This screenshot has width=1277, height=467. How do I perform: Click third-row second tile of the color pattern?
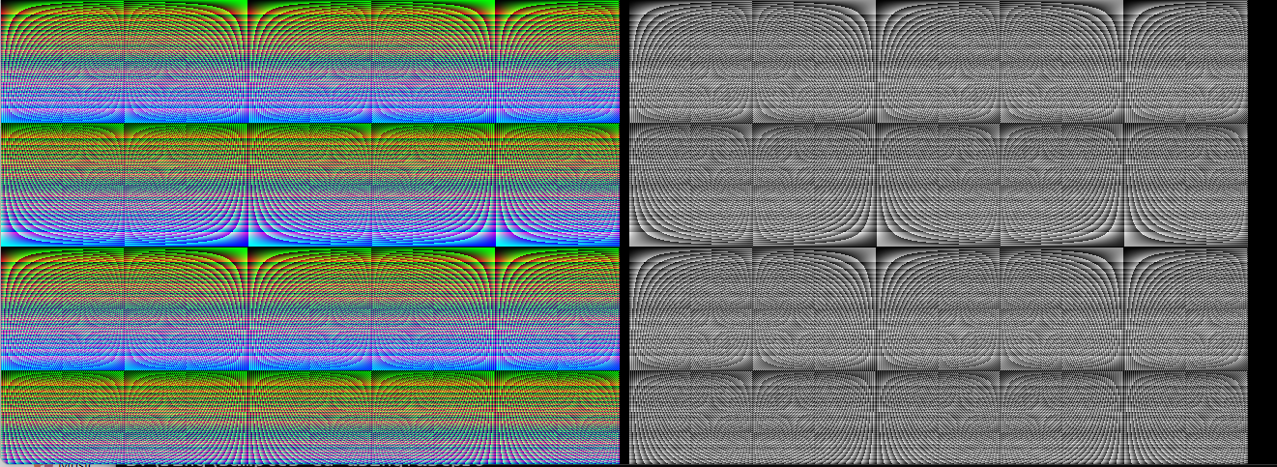(186, 309)
